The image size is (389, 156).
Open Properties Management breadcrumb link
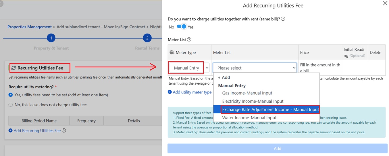pyautogui.click(x=30, y=27)
